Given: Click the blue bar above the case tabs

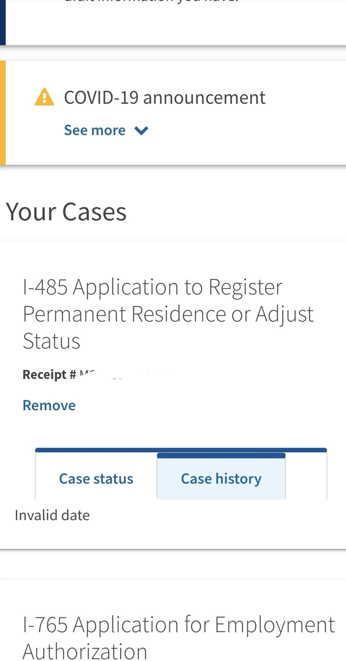Looking at the screenshot, I should (181, 450).
